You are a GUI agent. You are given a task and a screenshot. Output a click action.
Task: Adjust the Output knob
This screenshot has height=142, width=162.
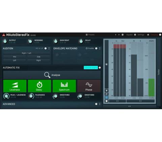(x=5, y=41)
